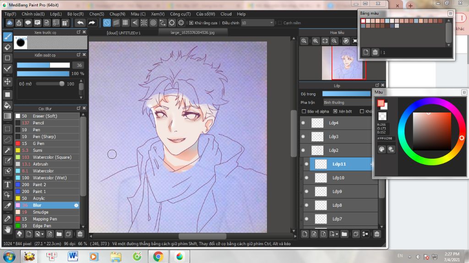
Task: Click the Redo arrow in toolbar
Action: coord(92,23)
